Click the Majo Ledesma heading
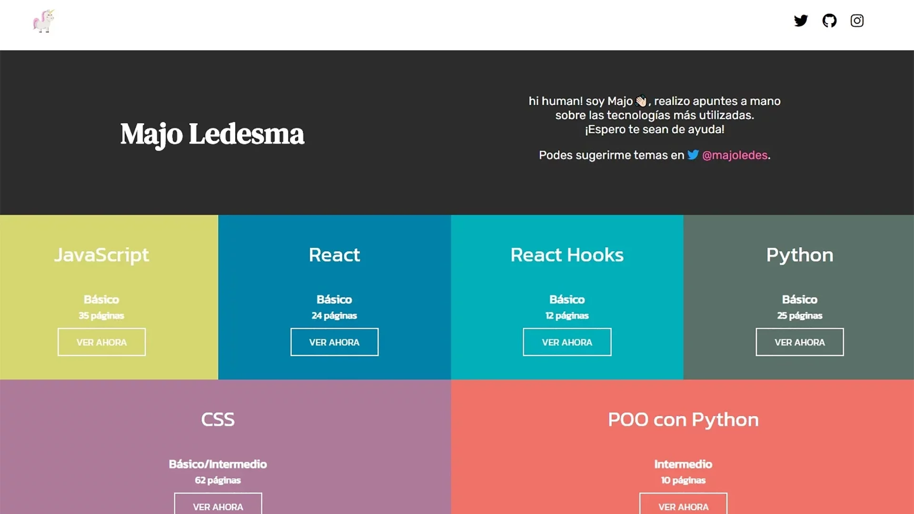Viewport: 914px width, 514px height. [x=212, y=135]
